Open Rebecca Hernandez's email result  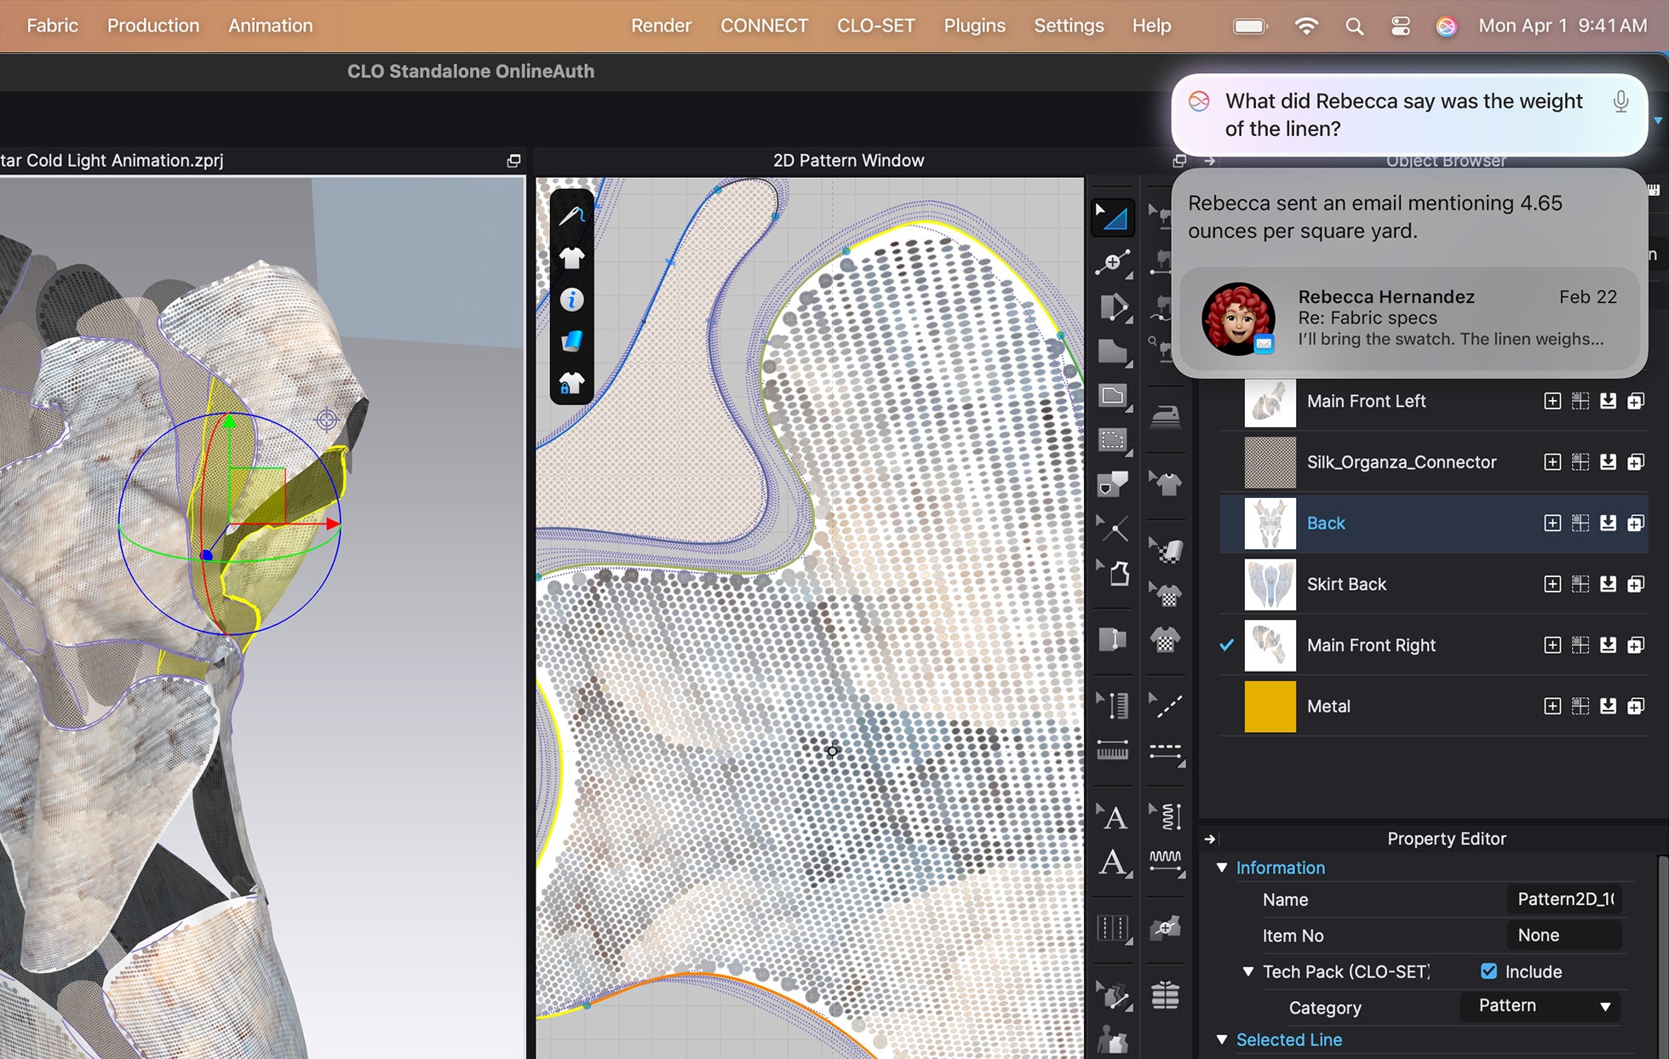pos(1409,318)
